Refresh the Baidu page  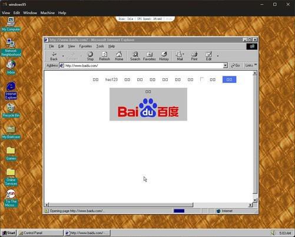104,56
